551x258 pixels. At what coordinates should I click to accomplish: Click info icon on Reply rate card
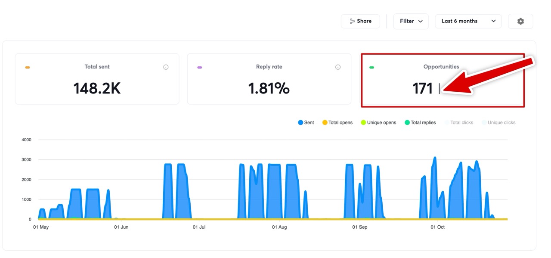coord(338,67)
